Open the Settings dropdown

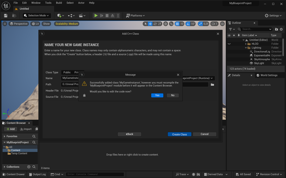pyautogui.click(x=273, y=16)
